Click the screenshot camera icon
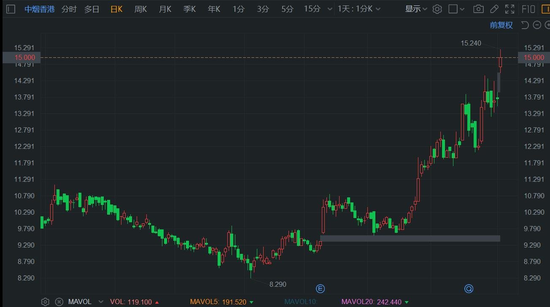This screenshot has height=307, width=550. [478, 9]
